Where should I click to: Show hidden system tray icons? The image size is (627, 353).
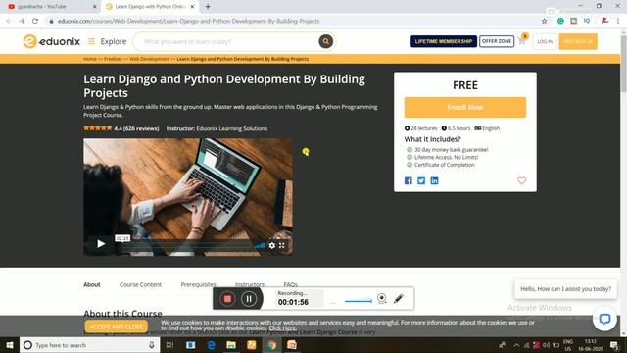[x=516, y=345]
